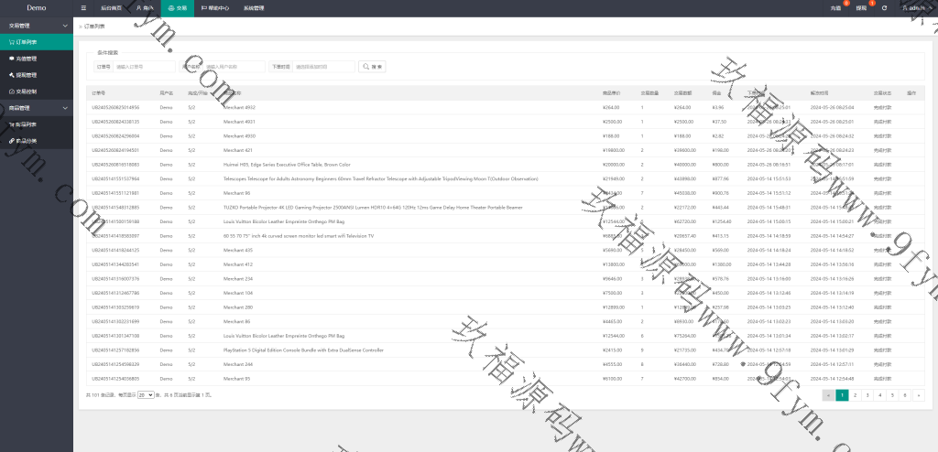
Task: Open the admin user dropdown menu
Action: 916,7
